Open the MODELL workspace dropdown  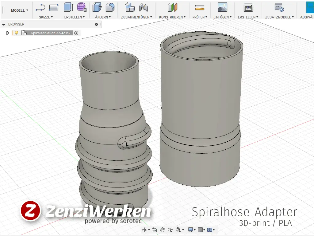click(19, 10)
